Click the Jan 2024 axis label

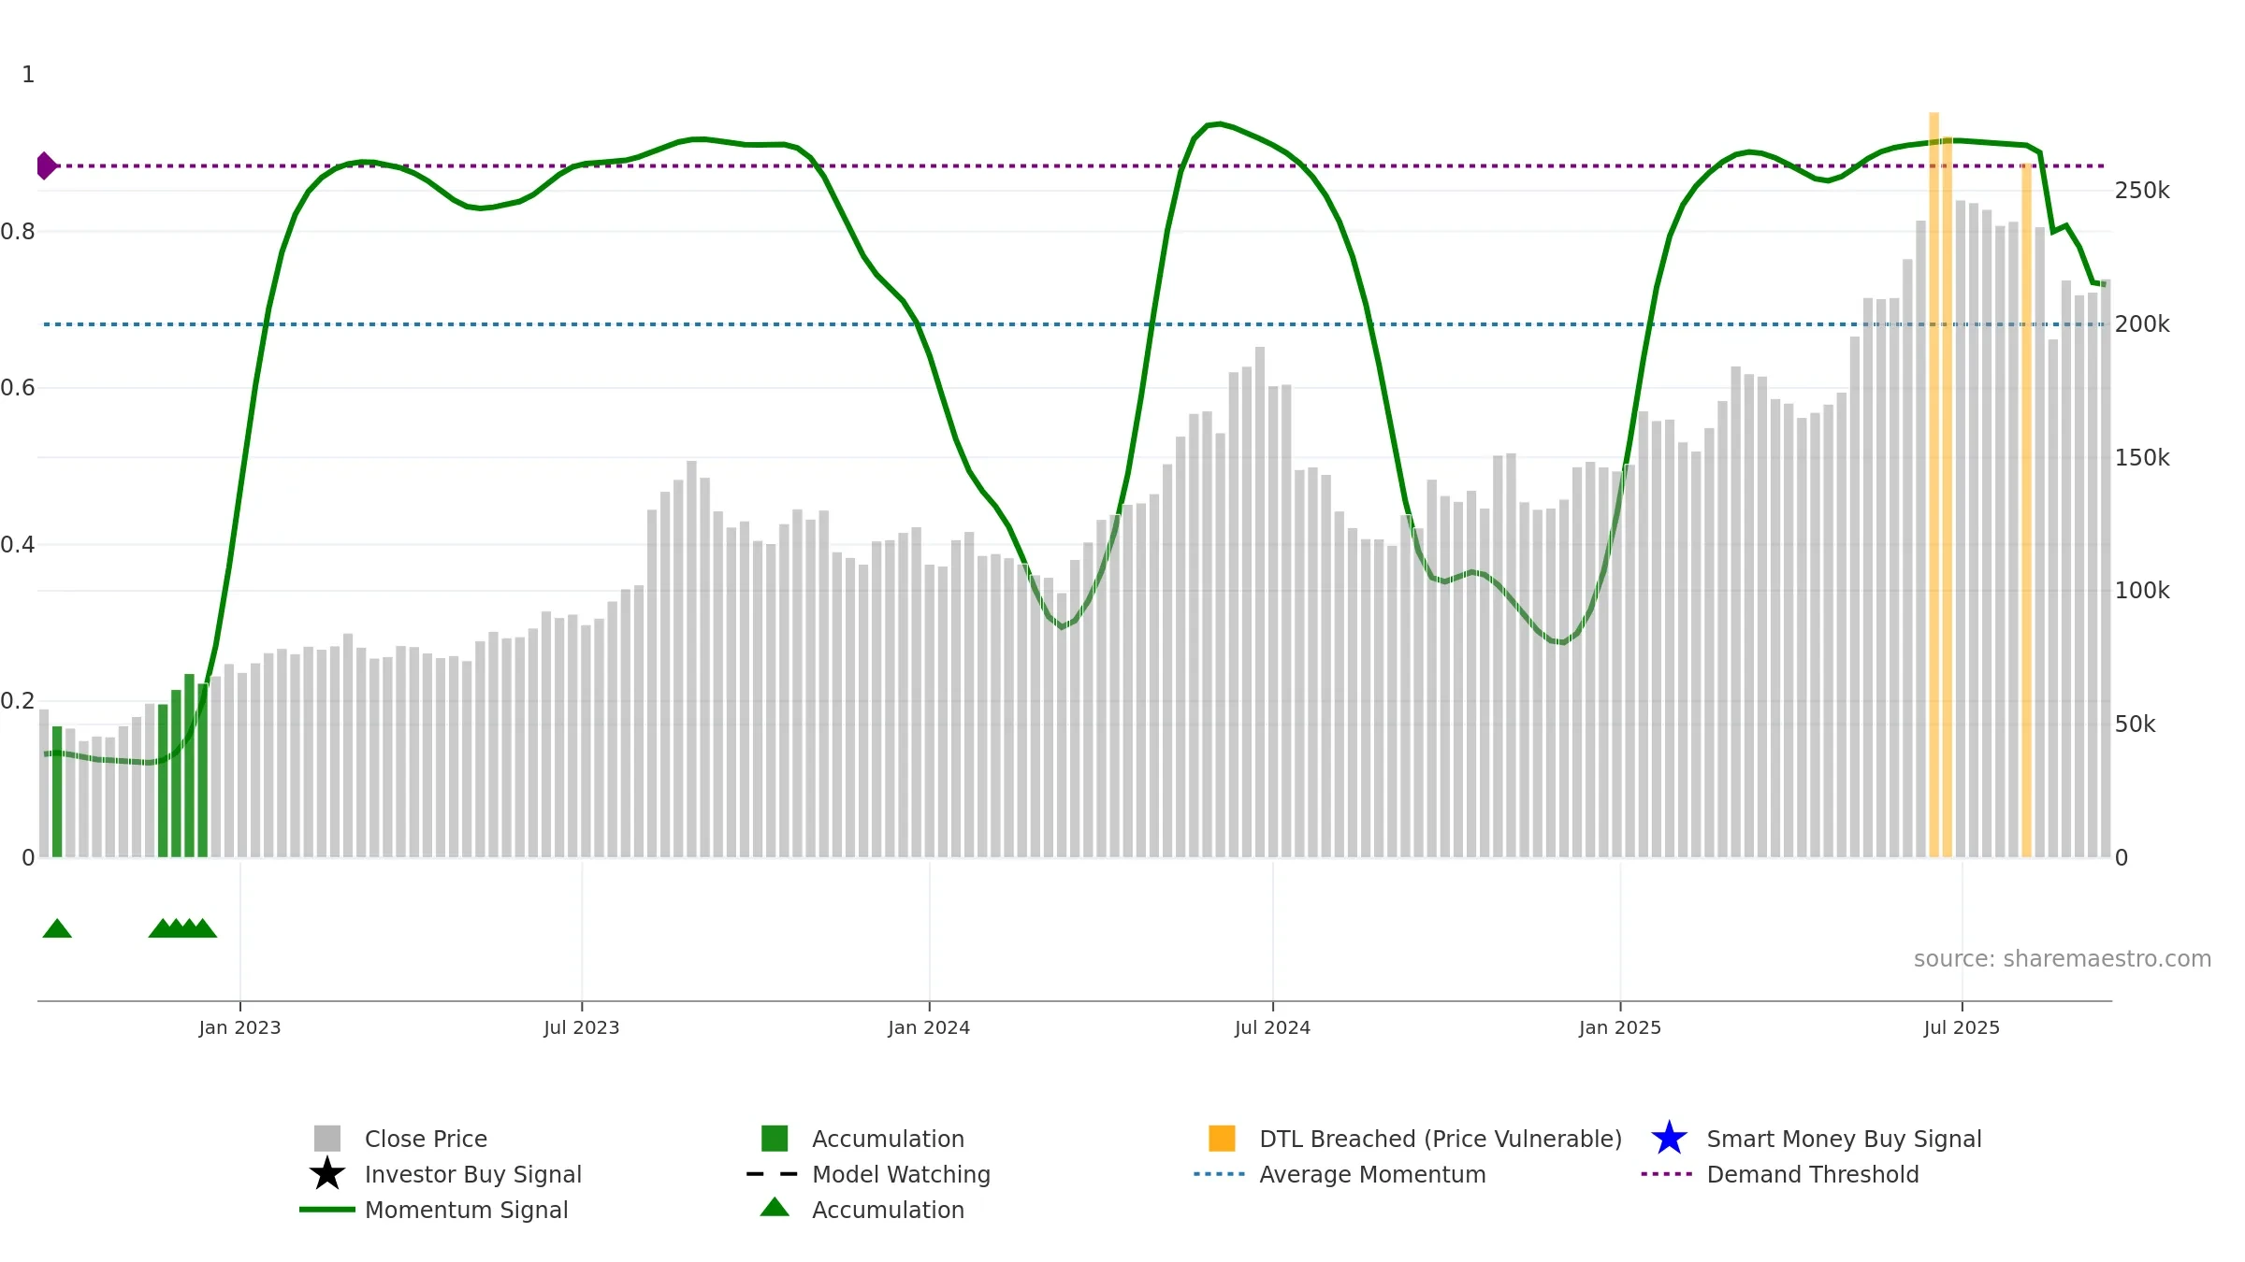(929, 1028)
